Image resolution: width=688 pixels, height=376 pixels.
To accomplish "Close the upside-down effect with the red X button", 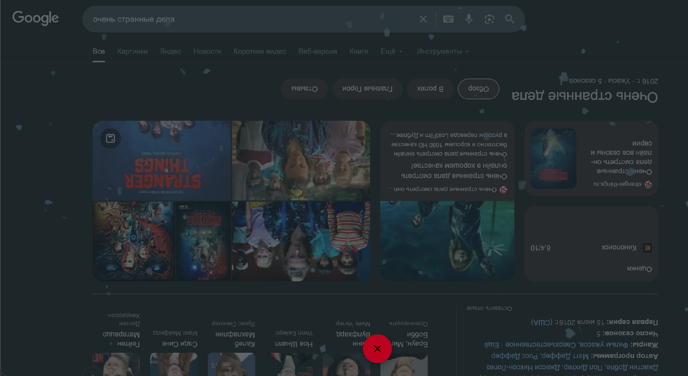I will 377,348.
